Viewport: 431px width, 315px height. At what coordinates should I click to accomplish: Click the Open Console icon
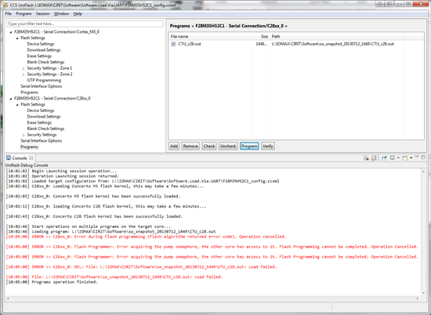[x=405, y=157]
